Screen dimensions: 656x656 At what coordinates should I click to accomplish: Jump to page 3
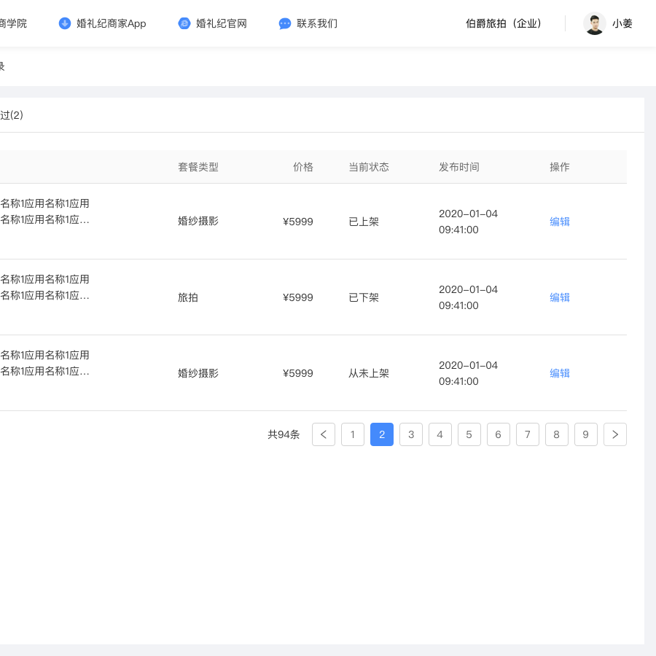411,434
